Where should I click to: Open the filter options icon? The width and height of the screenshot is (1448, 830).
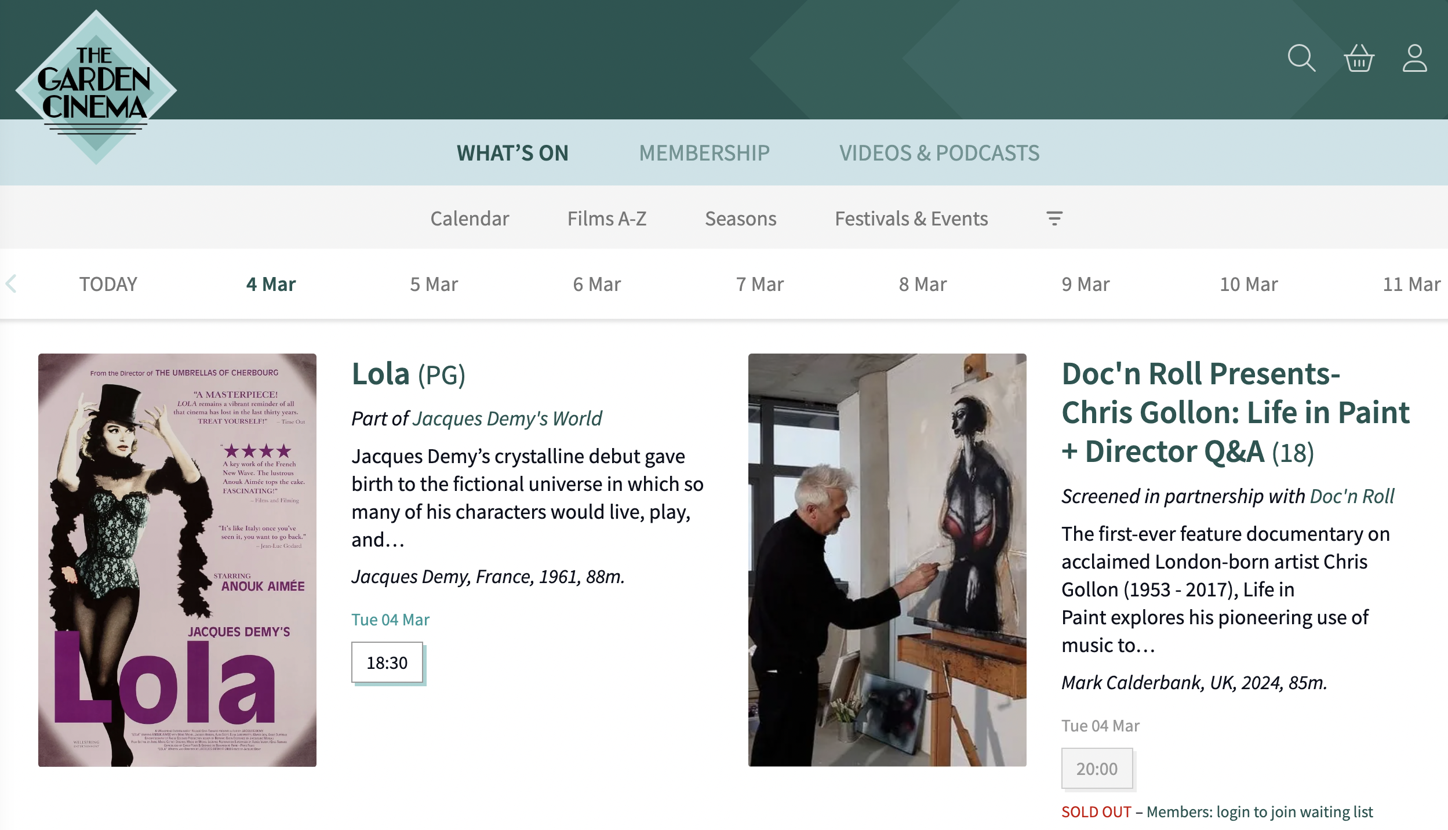click(x=1054, y=219)
